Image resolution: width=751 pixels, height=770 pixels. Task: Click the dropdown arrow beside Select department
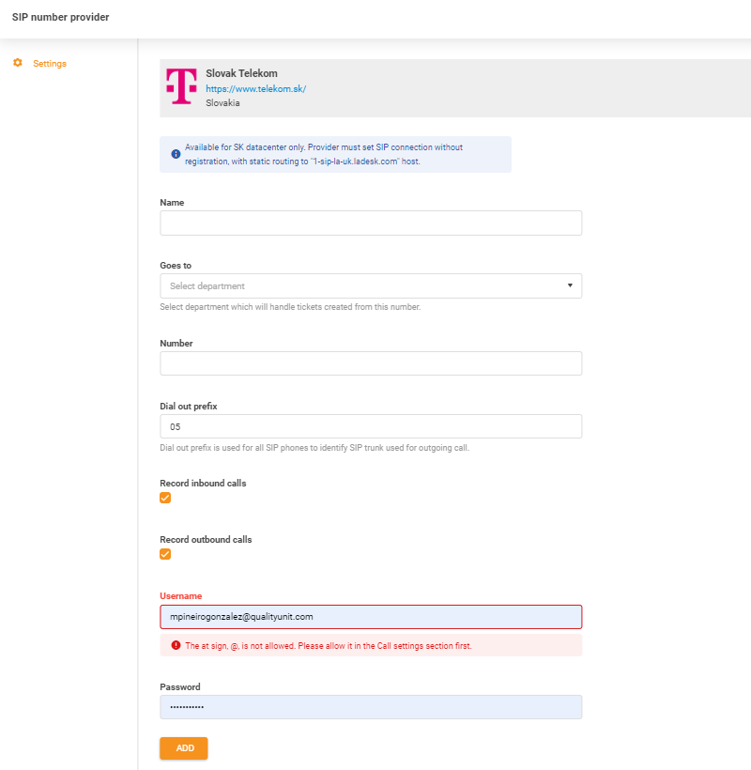click(570, 285)
